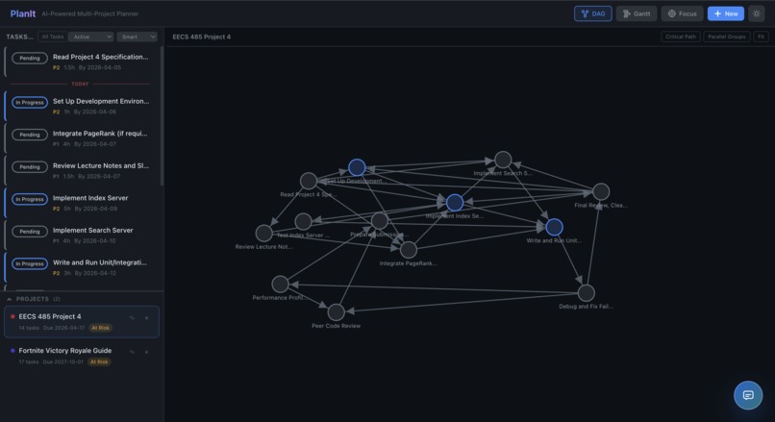Image resolution: width=775 pixels, height=422 pixels.
Task: Select the Performance Profiling graph node
Action: [x=280, y=285]
